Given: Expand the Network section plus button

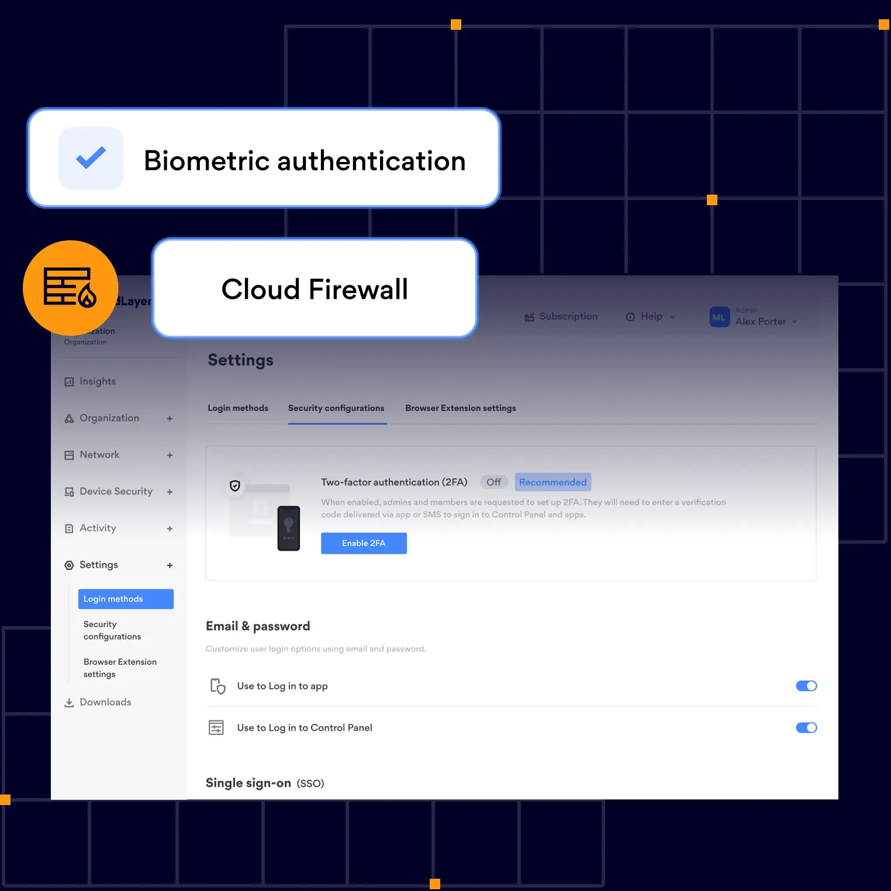Looking at the screenshot, I should (x=170, y=455).
